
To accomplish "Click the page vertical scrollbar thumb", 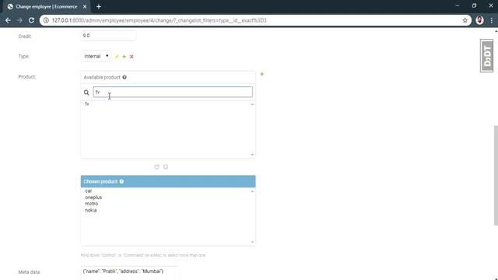I will tap(496, 175).
